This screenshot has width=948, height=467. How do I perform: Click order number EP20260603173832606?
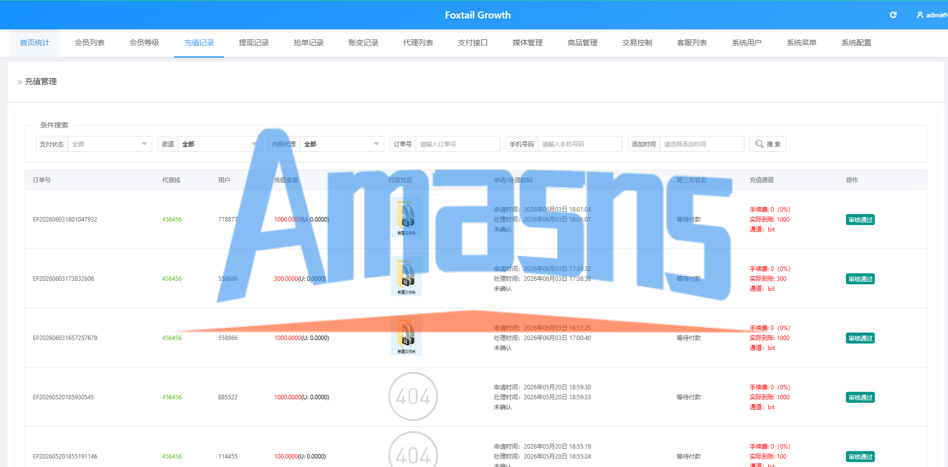click(x=63, y=279)
